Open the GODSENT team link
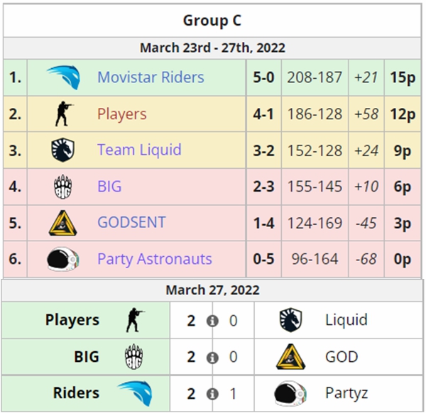 [131, 222]
